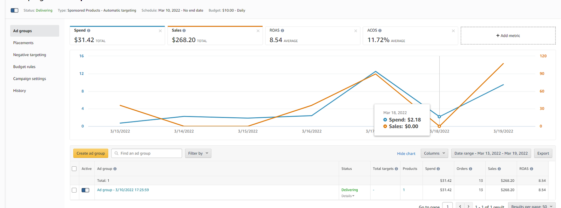
Task: Remove the ACOS metric card with X
Action: point(453,31)
